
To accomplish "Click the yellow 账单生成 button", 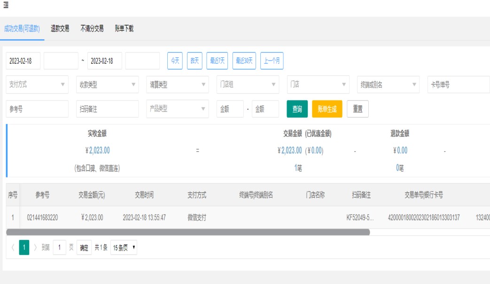I will pos(327,109).
